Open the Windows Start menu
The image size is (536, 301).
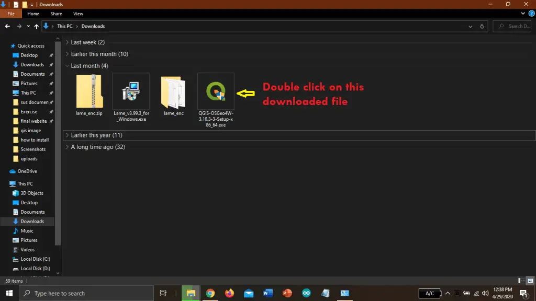tap(9, 293)
